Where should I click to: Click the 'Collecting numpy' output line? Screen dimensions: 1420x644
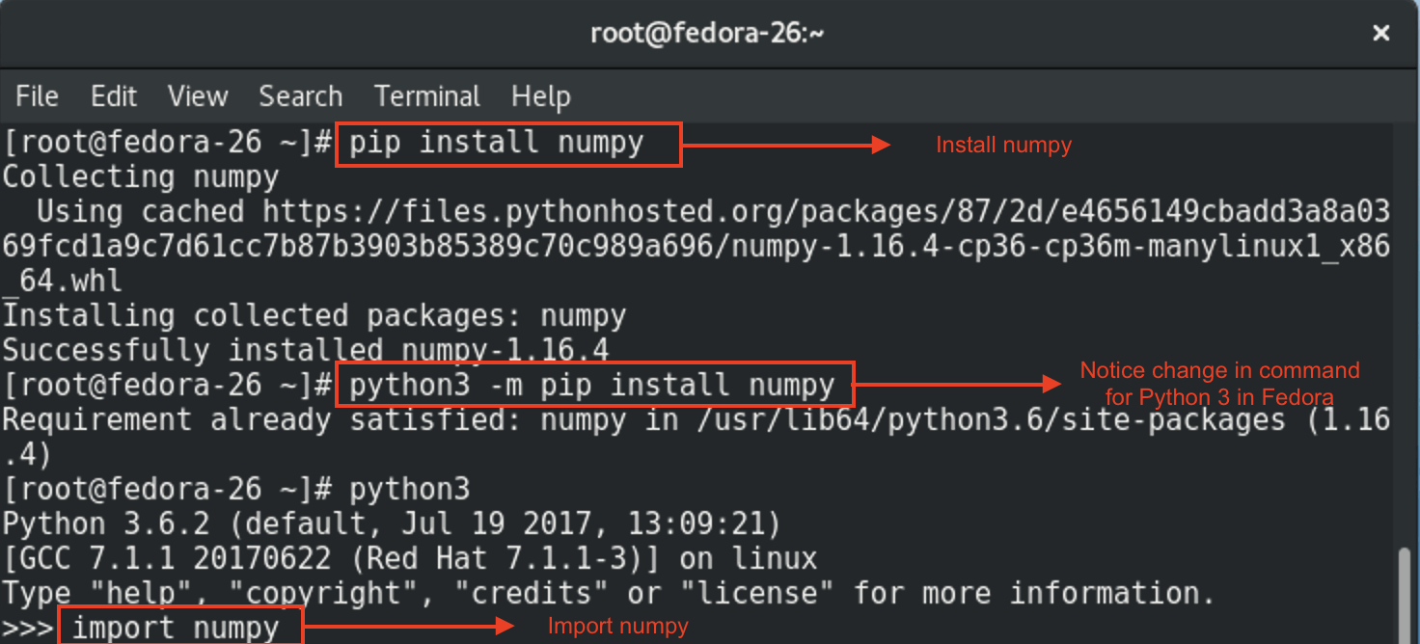coord(139,176)
